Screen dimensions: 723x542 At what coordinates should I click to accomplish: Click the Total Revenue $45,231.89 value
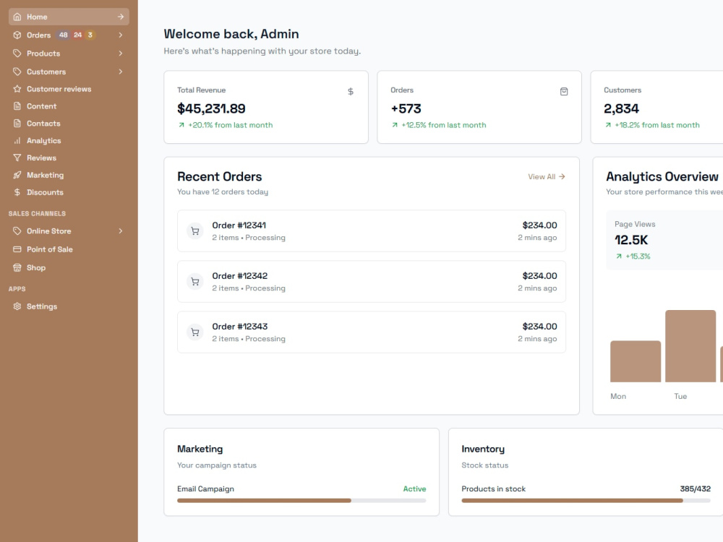pos(211,109)
